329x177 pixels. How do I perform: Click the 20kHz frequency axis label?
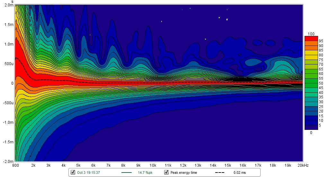[303, 165]
